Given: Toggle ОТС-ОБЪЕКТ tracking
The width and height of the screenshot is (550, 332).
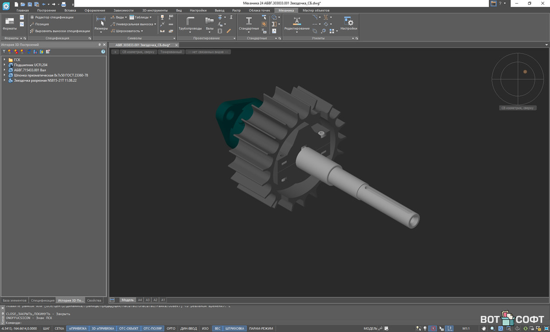Looking at the screenshot, I should 129,328.
